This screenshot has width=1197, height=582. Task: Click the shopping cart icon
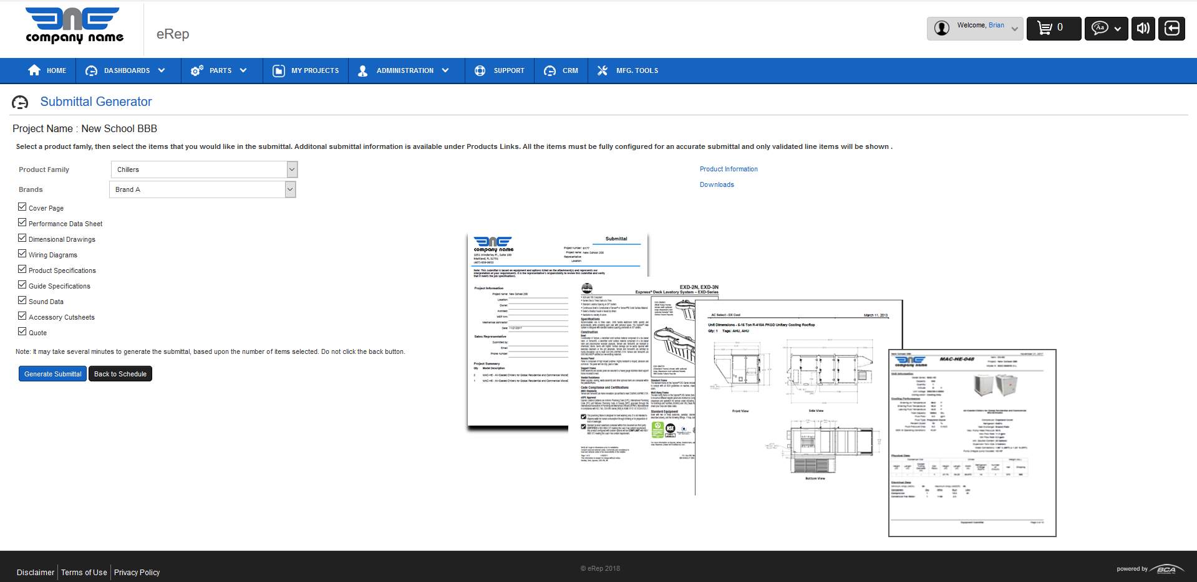coord(1044,28)
